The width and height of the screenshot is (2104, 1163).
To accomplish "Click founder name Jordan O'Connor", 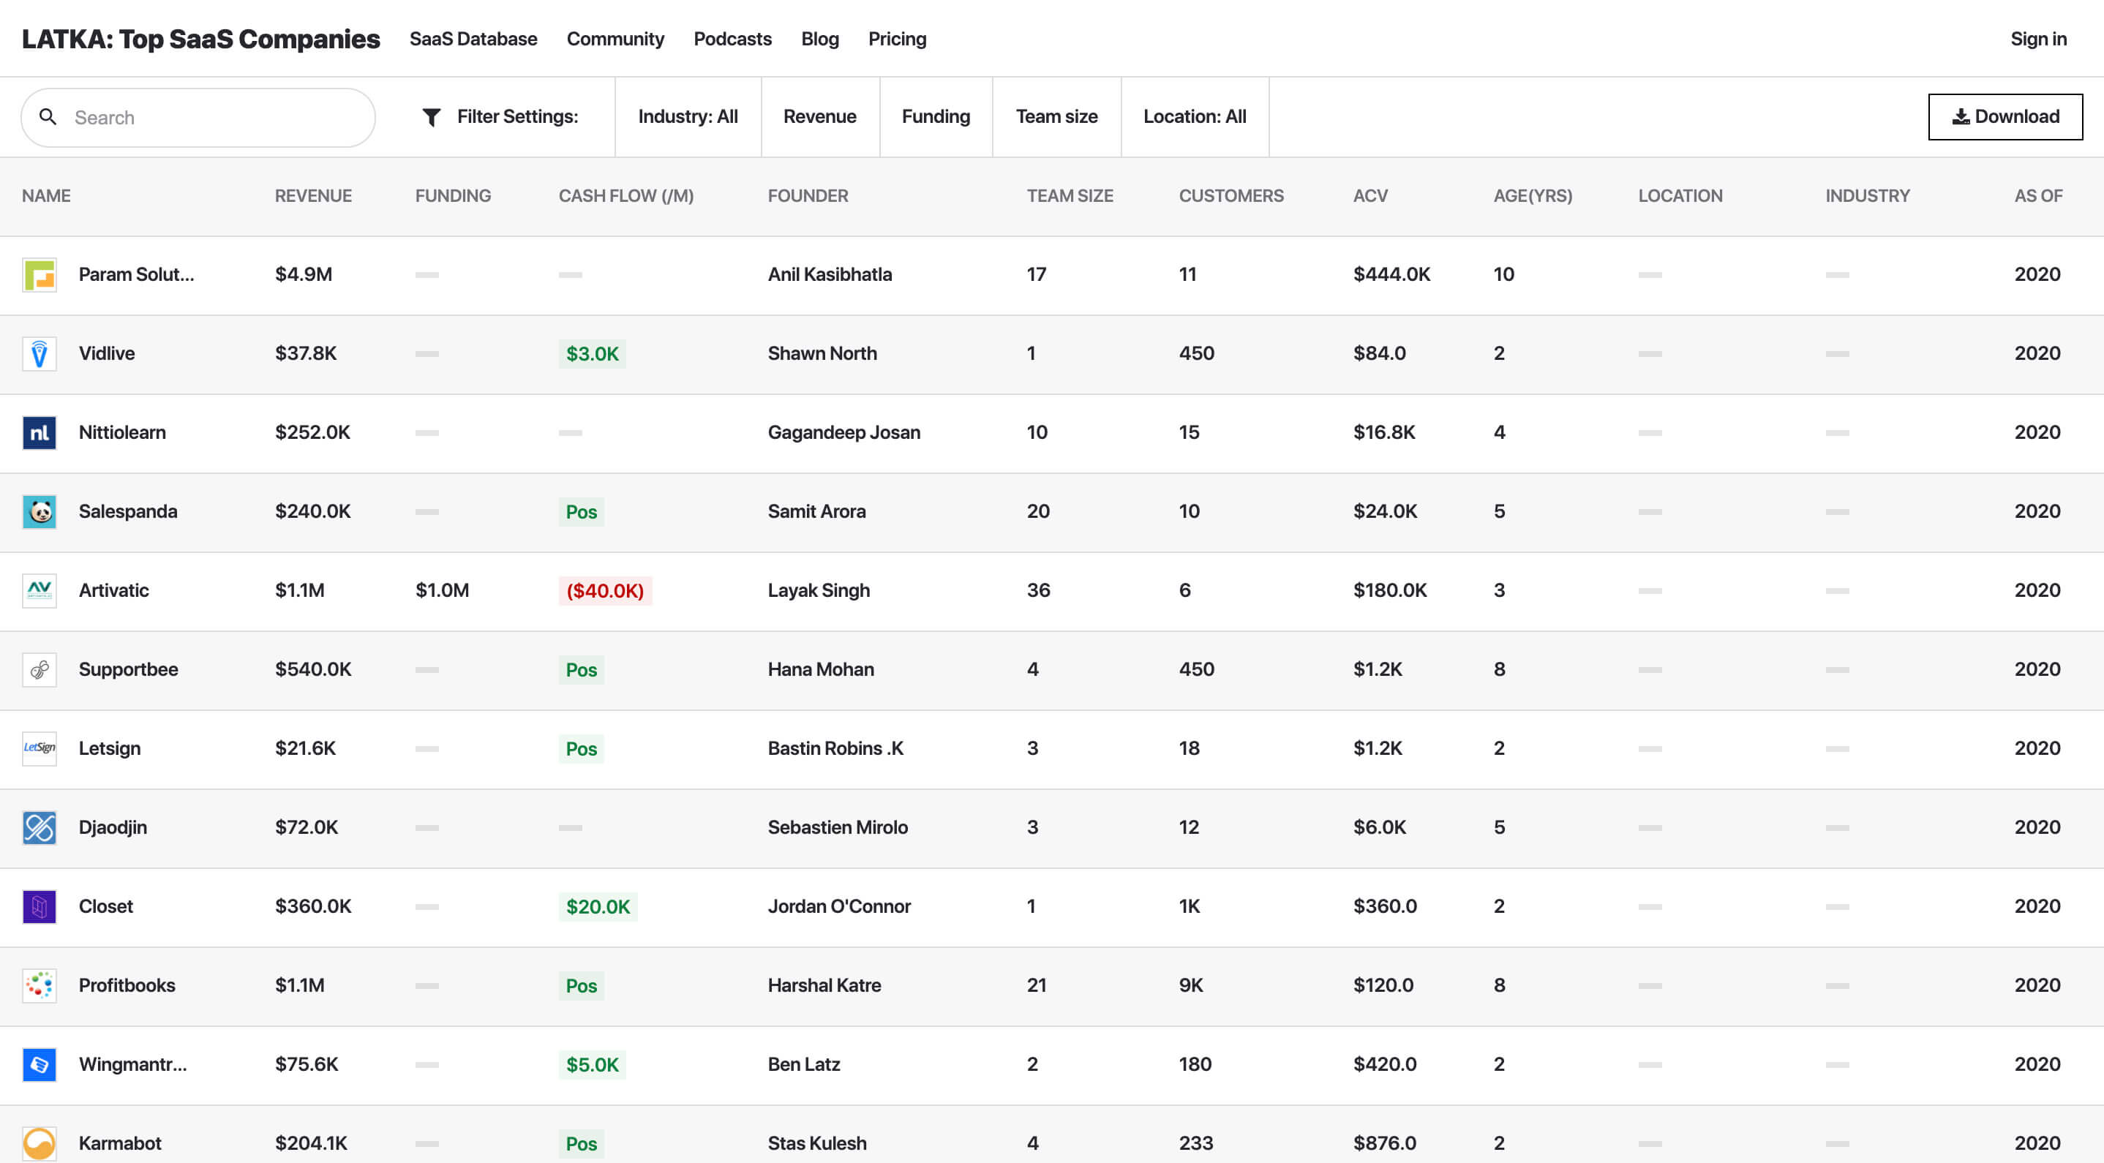I will click(x=840, y=906).
